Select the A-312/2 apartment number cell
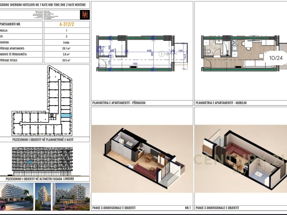The height and width of the screenshot is (215, 287). point(67,24)
